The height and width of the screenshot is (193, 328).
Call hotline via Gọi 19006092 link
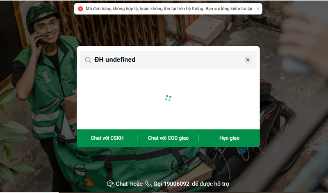(171, 184)
